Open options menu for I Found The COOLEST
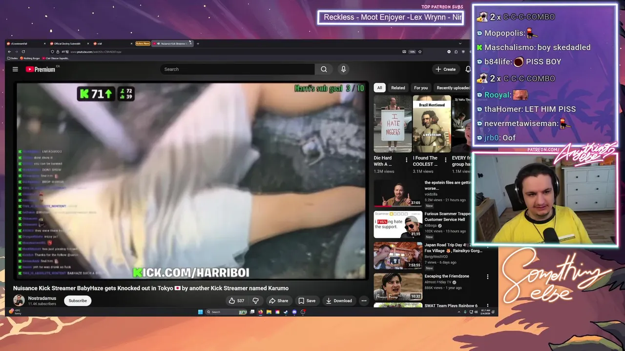 point(445,160)
